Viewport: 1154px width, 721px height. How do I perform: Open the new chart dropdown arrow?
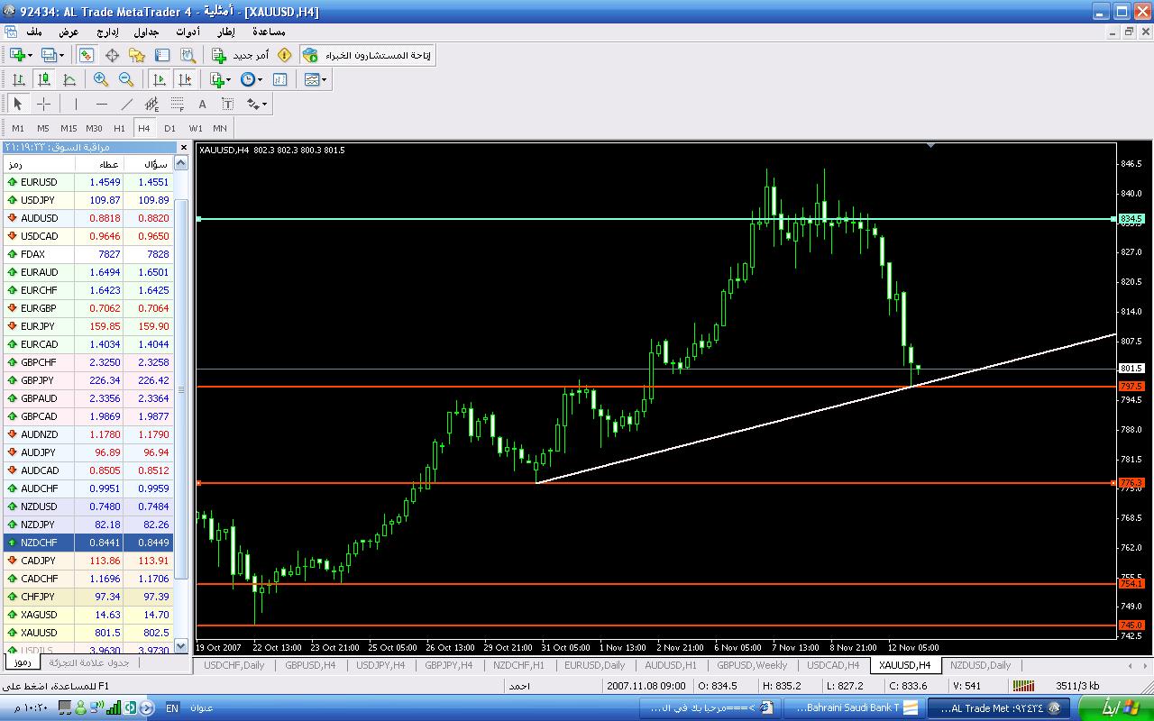30,55
